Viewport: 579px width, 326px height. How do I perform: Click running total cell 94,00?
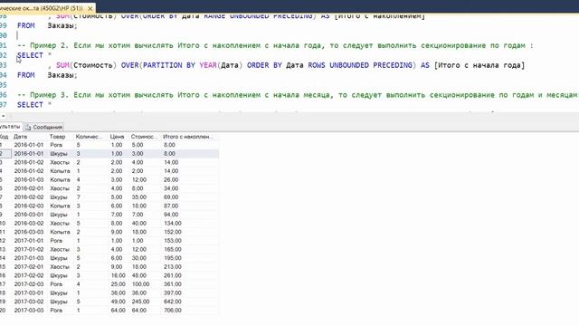pyautogui.click(x=171, y=215)
